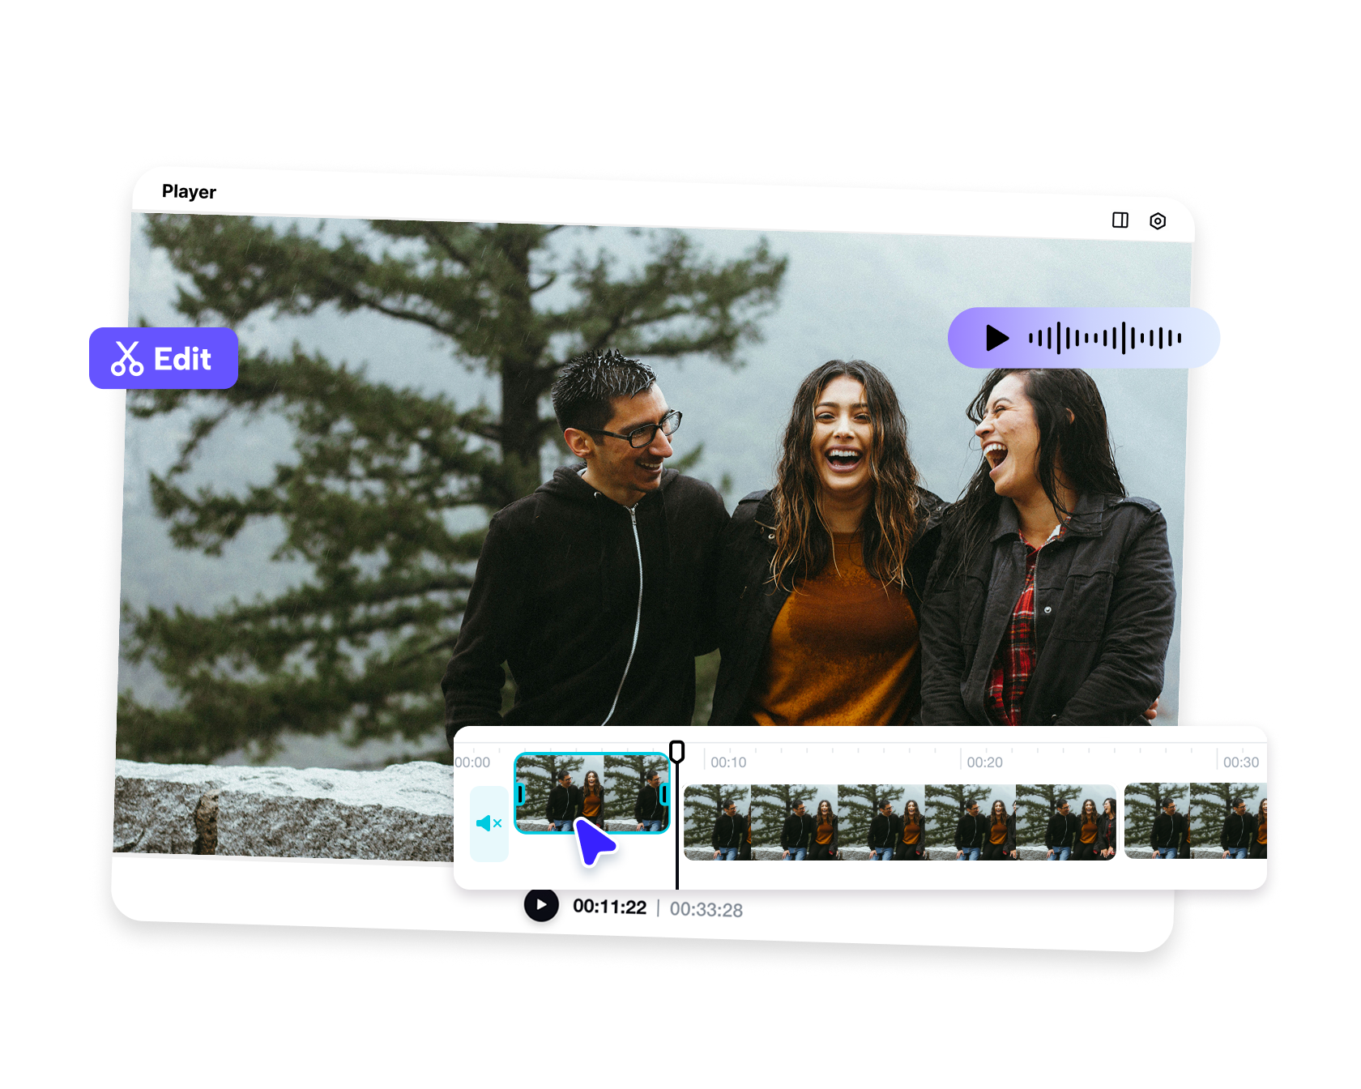The height and width of the screenshot is (1089, 1361).
Task: Open the player settings hexagon icon
Action: (x=1158, y=221)
